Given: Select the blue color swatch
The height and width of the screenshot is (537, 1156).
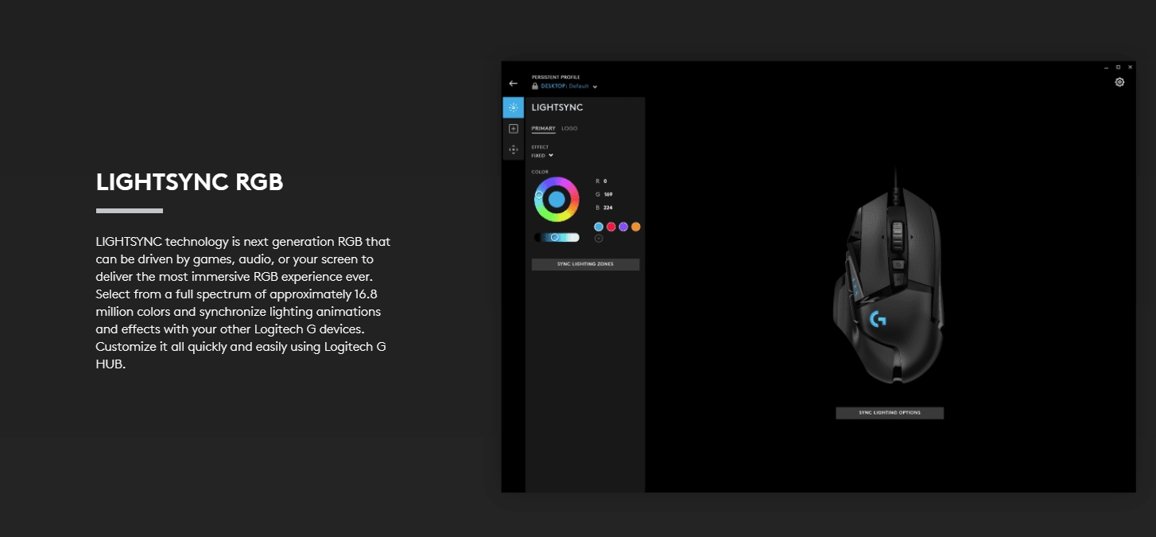Looking at the screenshot, I should pyautogui.click(x=599, y=227).
